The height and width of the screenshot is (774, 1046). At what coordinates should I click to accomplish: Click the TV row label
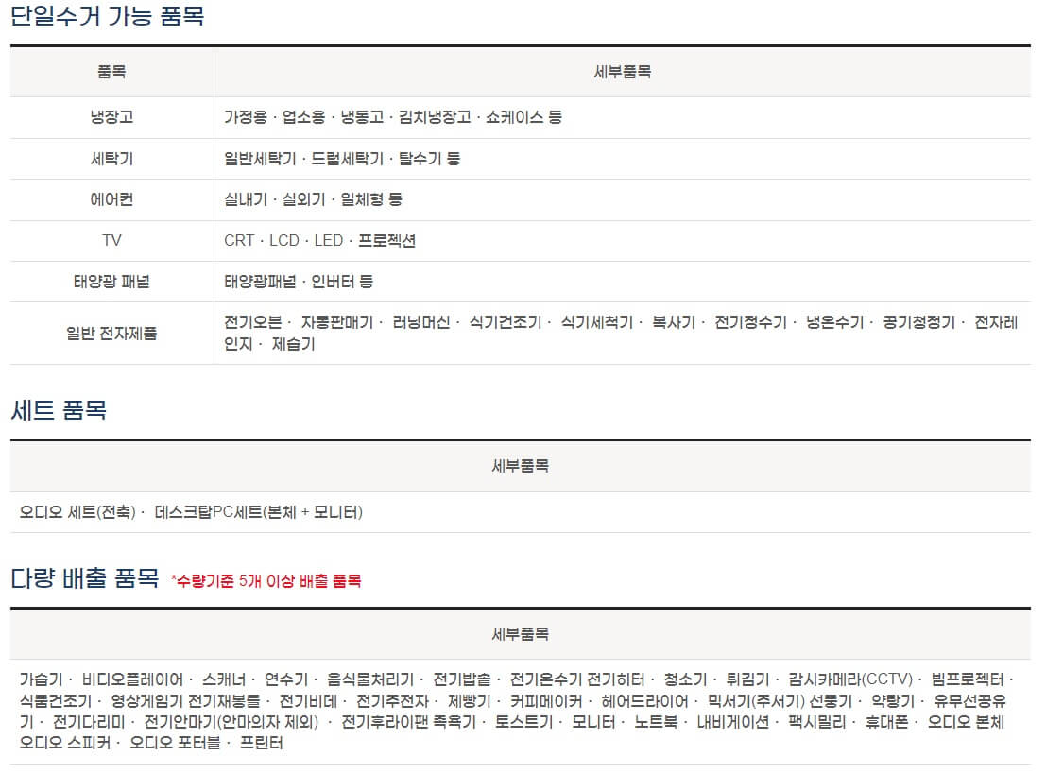pos(111,240)
